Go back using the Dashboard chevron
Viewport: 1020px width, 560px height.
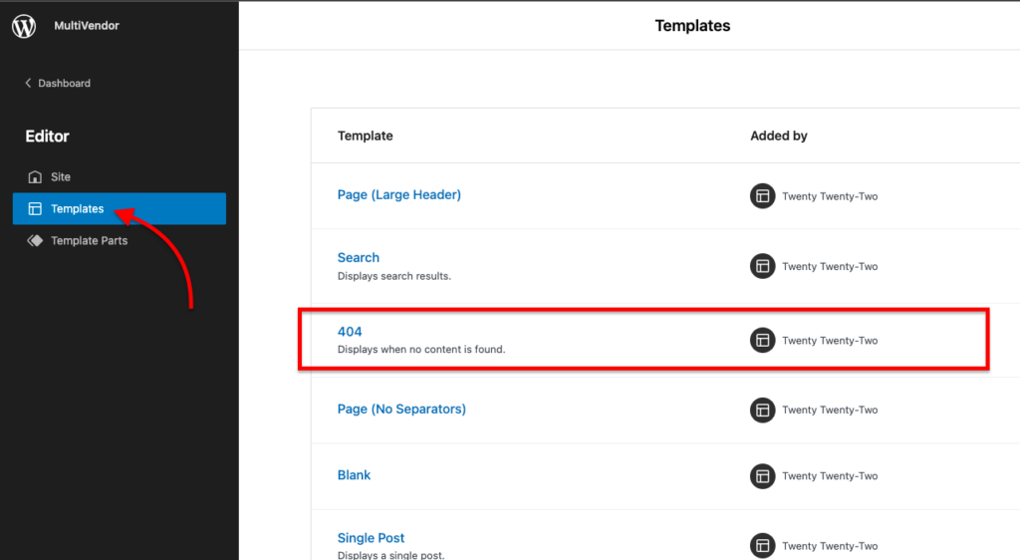(28, 83)
